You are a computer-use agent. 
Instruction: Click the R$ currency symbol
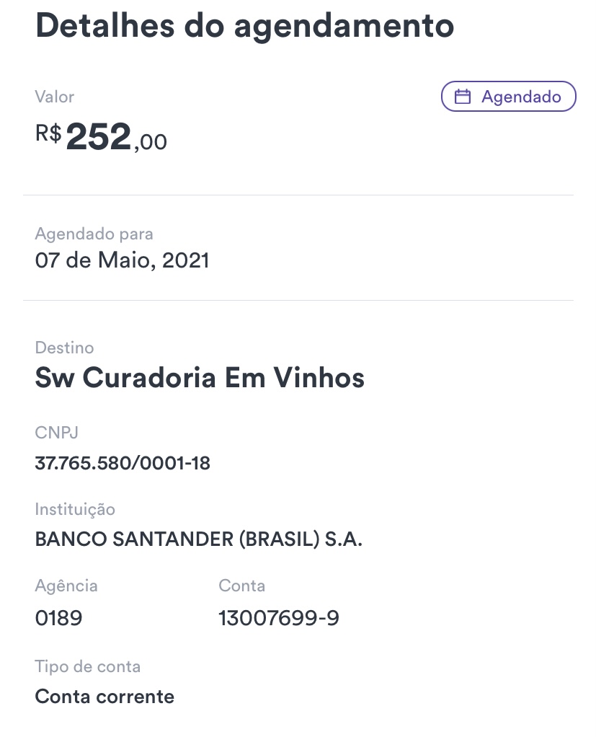[48, 133]
